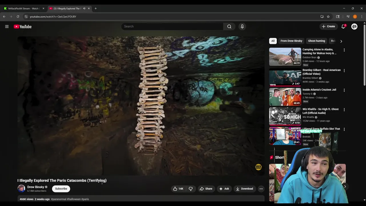Open Brantley Gilbert Real American thumbnail
366x206 pixels.
[x=285, y=77]
